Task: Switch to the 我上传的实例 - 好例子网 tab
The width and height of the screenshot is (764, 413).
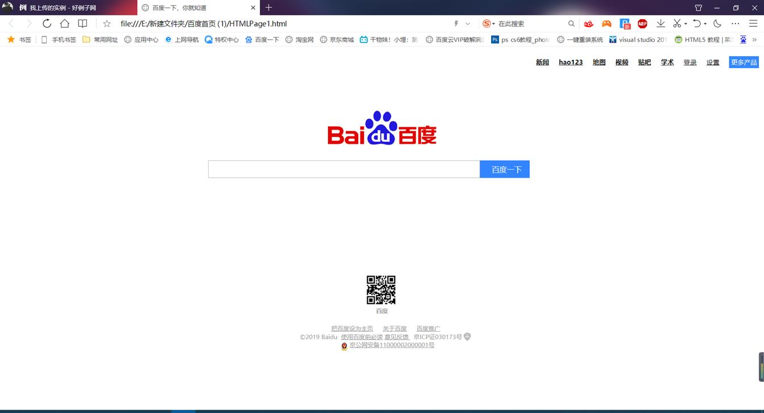Action: click(68, 7)
